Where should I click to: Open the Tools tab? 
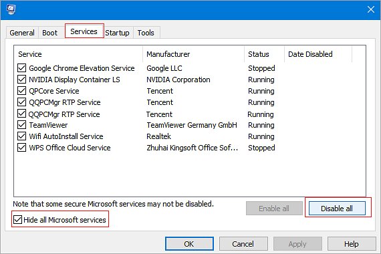[x=146, y=33]
